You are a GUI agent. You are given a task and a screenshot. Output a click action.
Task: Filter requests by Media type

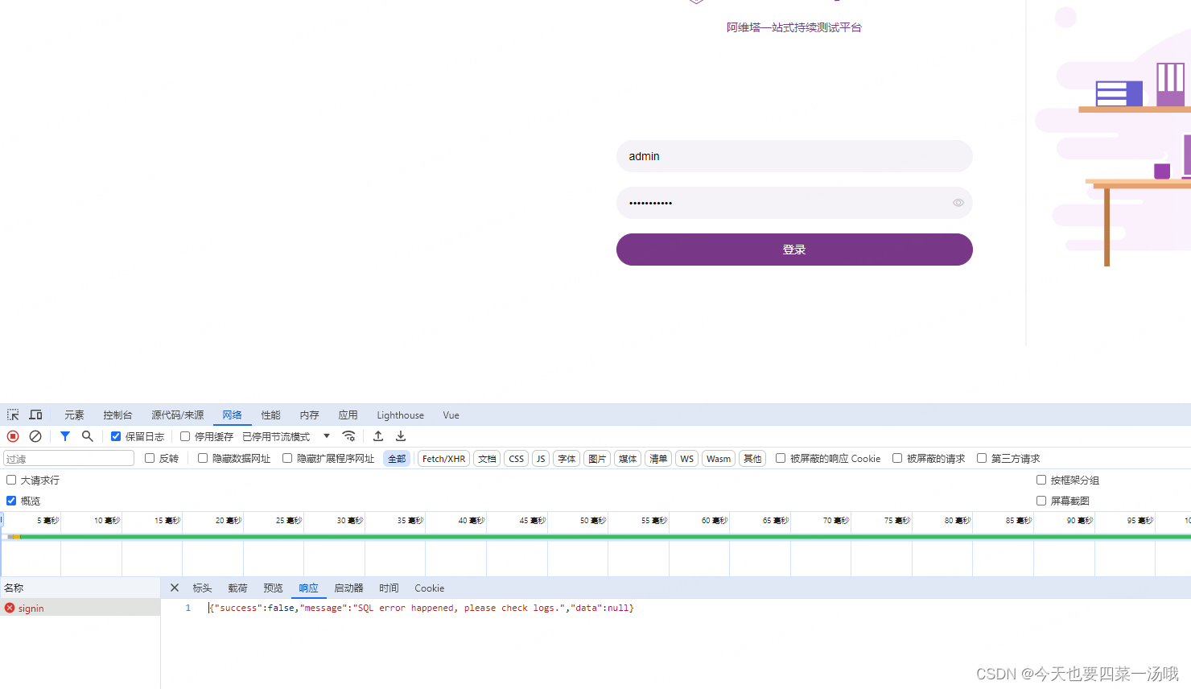(628, 459)
